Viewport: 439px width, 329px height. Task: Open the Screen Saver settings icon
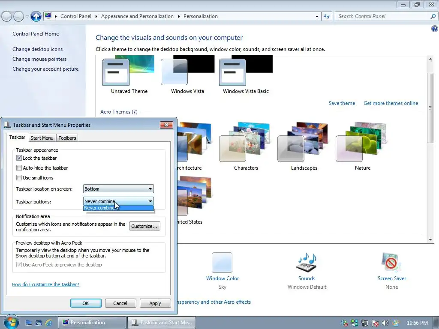click(391, 262)
